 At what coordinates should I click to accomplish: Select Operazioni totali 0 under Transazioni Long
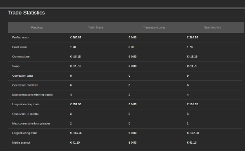click(x=129, y=76)
